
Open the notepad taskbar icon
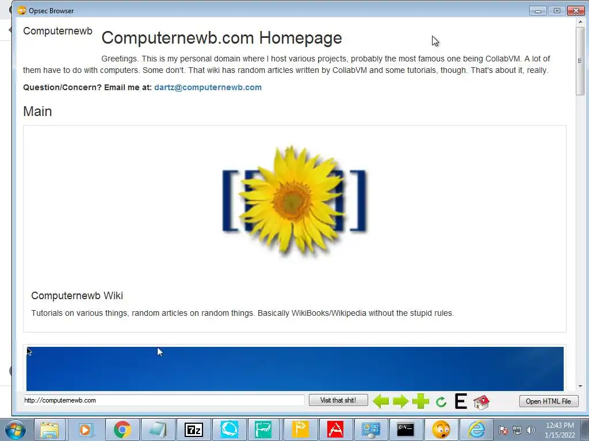coord(158,430)
